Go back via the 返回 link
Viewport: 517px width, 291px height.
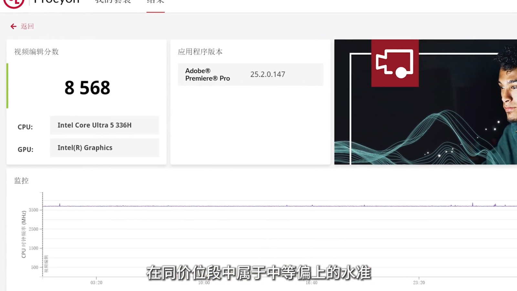[27, 26]
